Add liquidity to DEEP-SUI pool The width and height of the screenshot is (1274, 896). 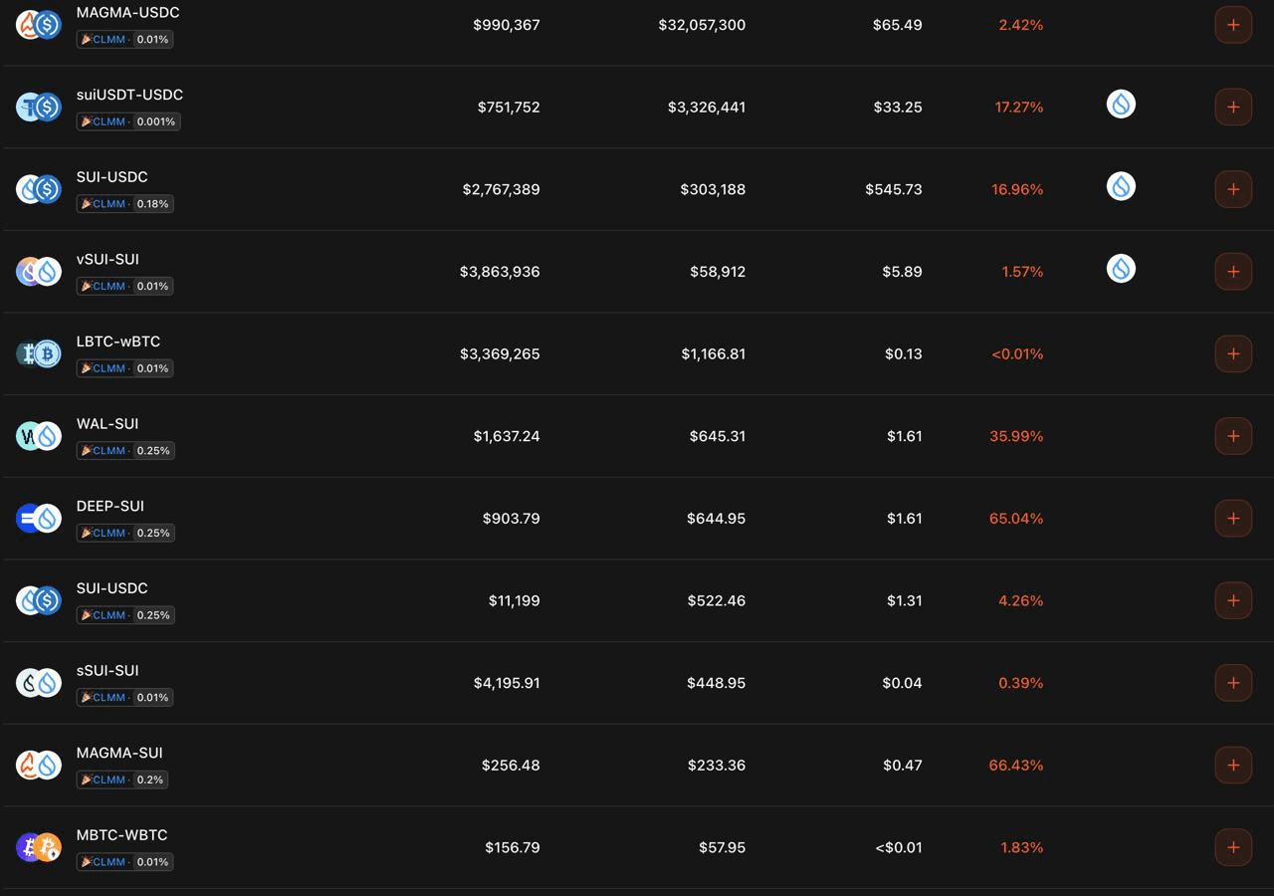click(x=1233, y=519)
